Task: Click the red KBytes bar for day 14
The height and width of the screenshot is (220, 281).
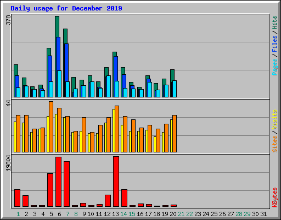Action: click(124, 198)
